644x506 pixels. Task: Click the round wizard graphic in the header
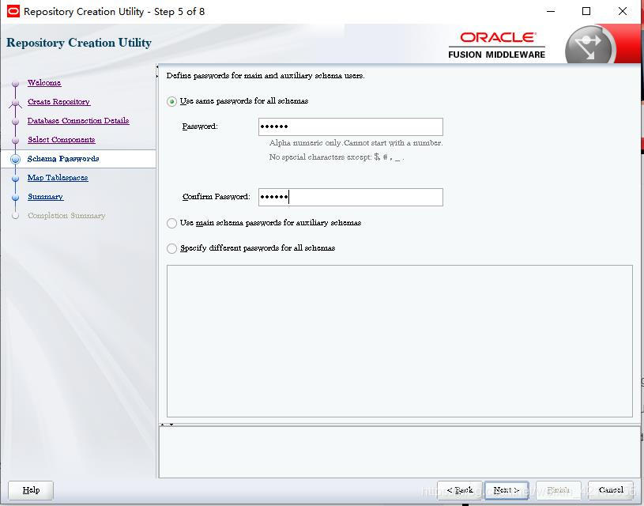589,46
